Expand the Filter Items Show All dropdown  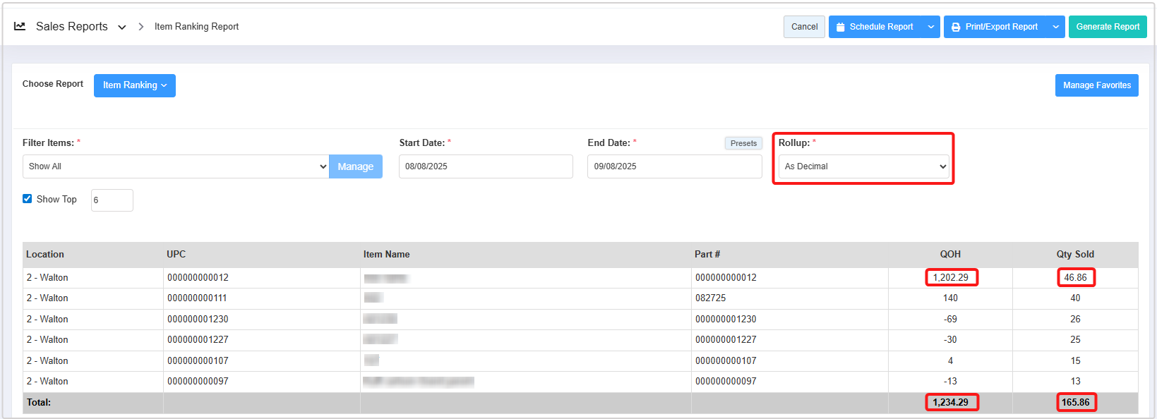(x=176, y=166)
